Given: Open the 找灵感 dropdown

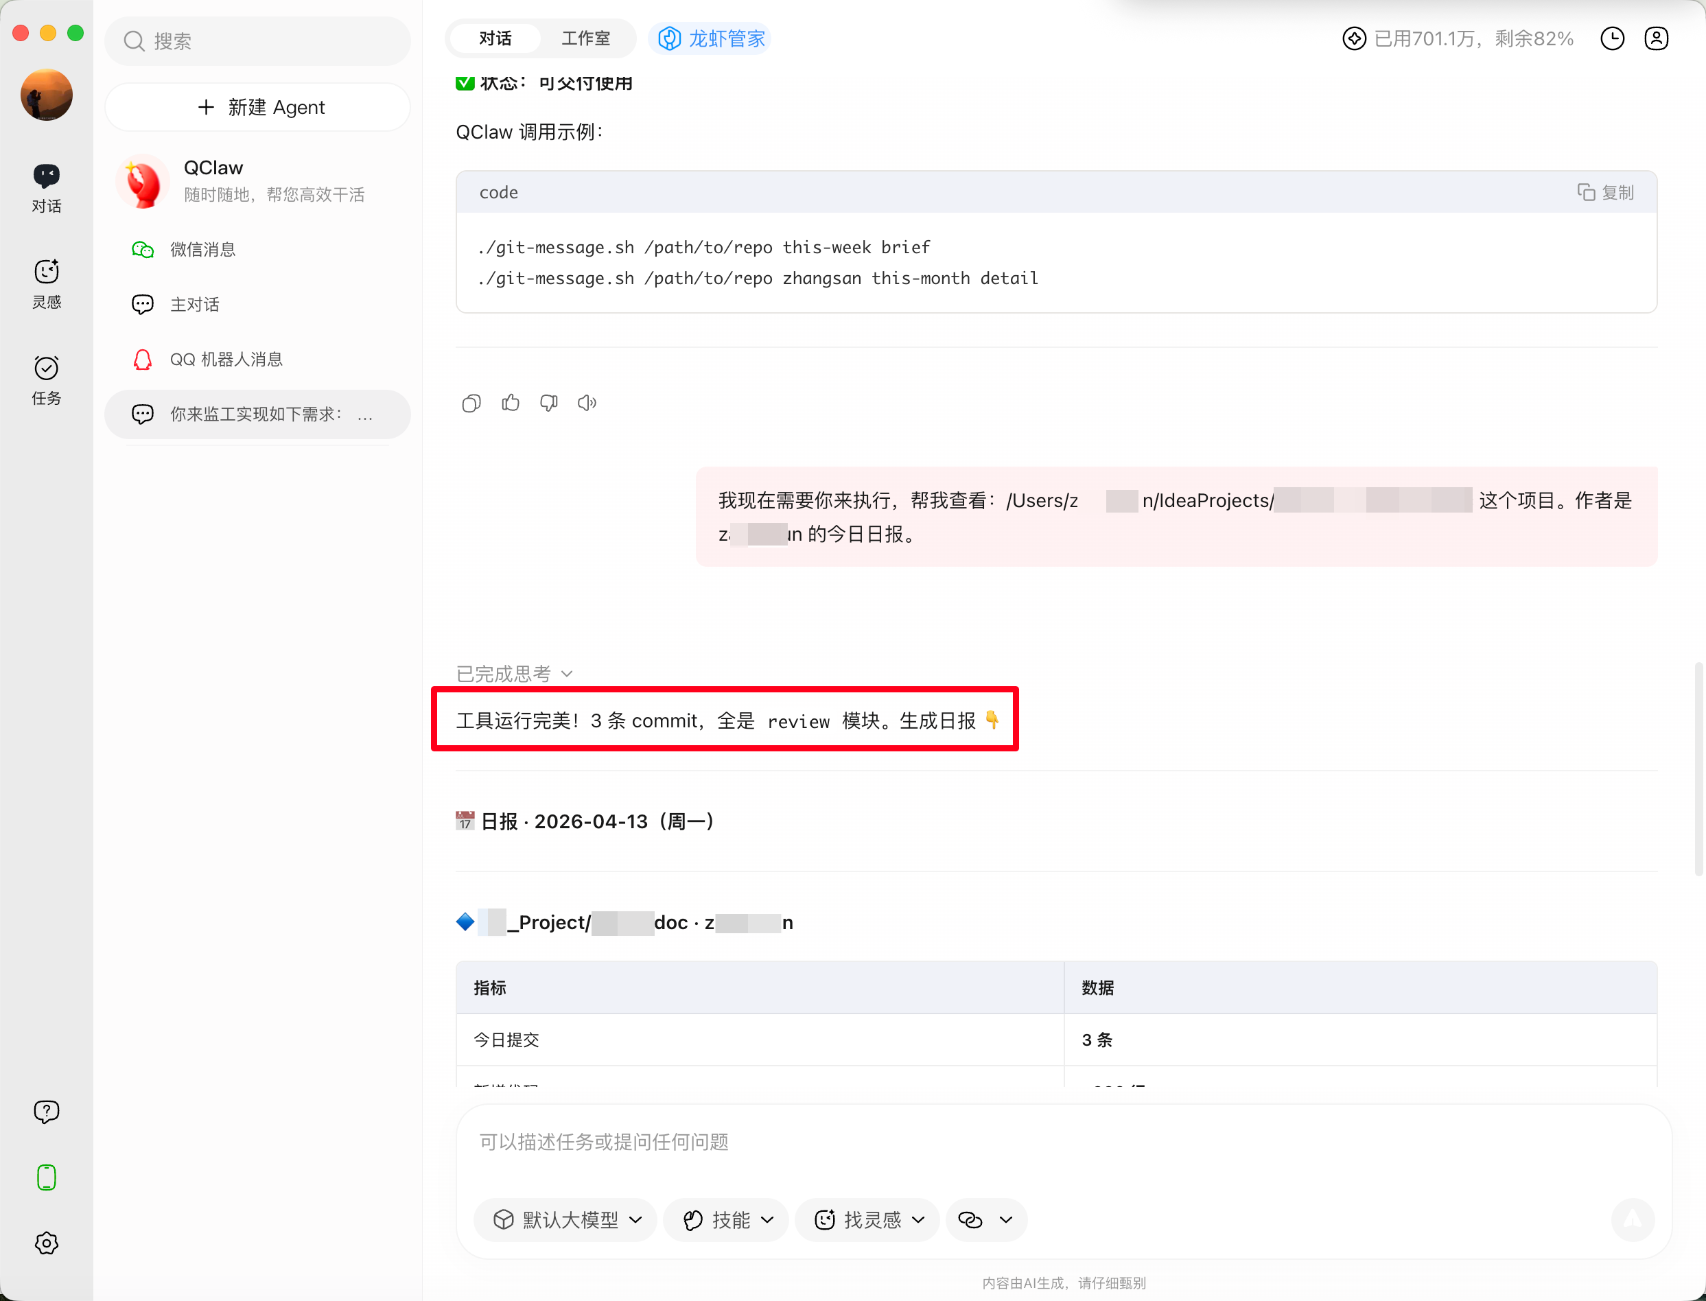Looking at the screenshot, I should (x=868, y=1220).
